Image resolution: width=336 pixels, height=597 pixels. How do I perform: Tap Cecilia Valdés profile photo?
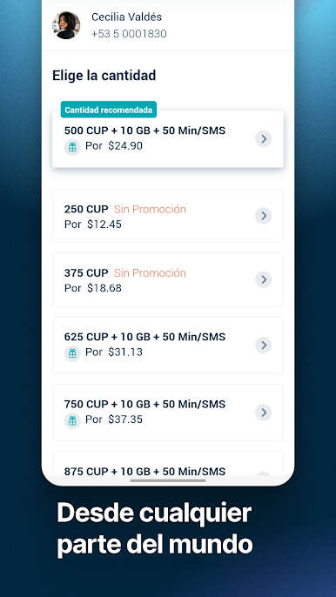click(x=66, y=25)
